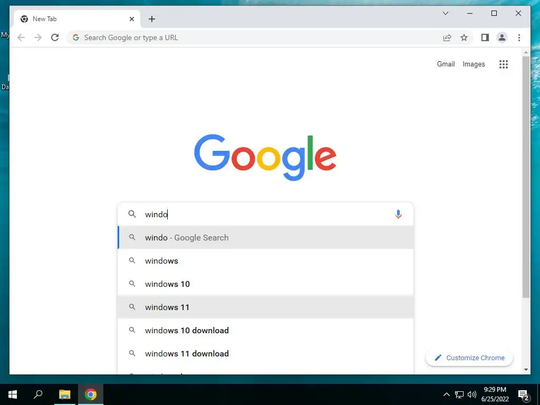Pick 'windows 11 download' suggestion

click(x=266, y=353)
